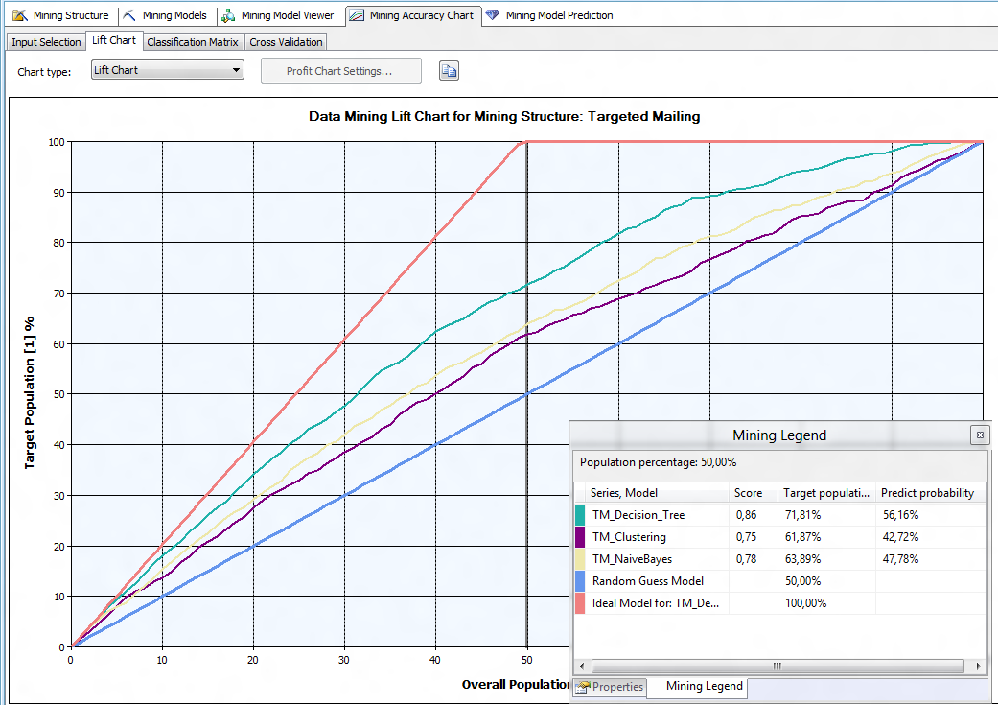Select the TM_NaiveBayes legend row
This screenshot has height=705, width=998.
[780, 558]
